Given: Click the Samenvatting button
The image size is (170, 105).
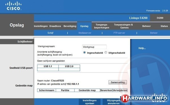Looking at the screenshot, I should coord(118,82).
